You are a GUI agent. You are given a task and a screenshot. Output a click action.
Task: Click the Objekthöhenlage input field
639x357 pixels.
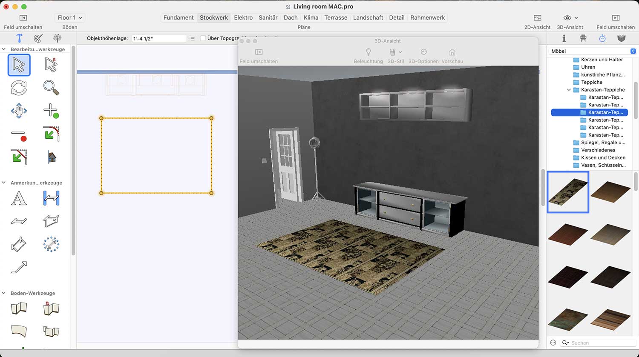[159, 38]
